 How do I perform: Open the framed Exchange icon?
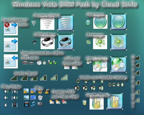coord(118,42)
